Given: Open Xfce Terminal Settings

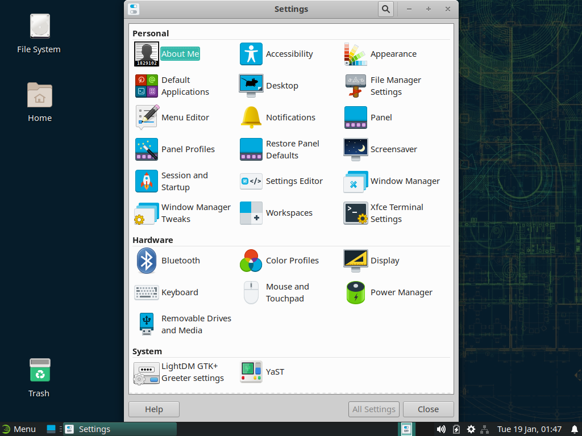Looking at the screenshot, I should coord(355,213).
